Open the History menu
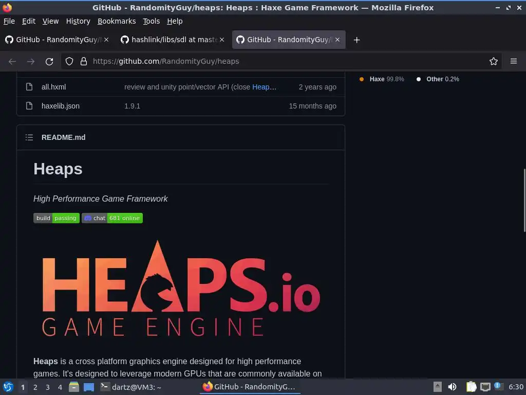 point(78,21)
